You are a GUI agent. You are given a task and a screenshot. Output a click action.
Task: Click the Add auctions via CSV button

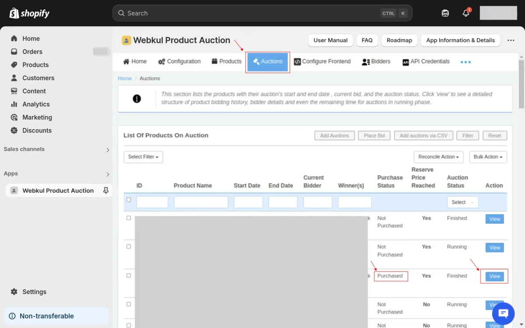(423, 136)
